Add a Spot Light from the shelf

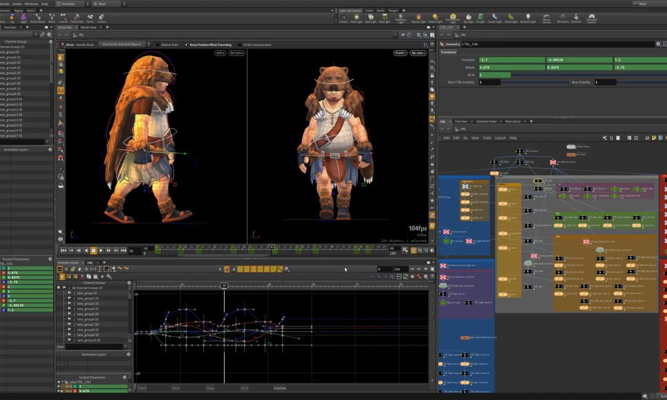(x=370, y=18)
